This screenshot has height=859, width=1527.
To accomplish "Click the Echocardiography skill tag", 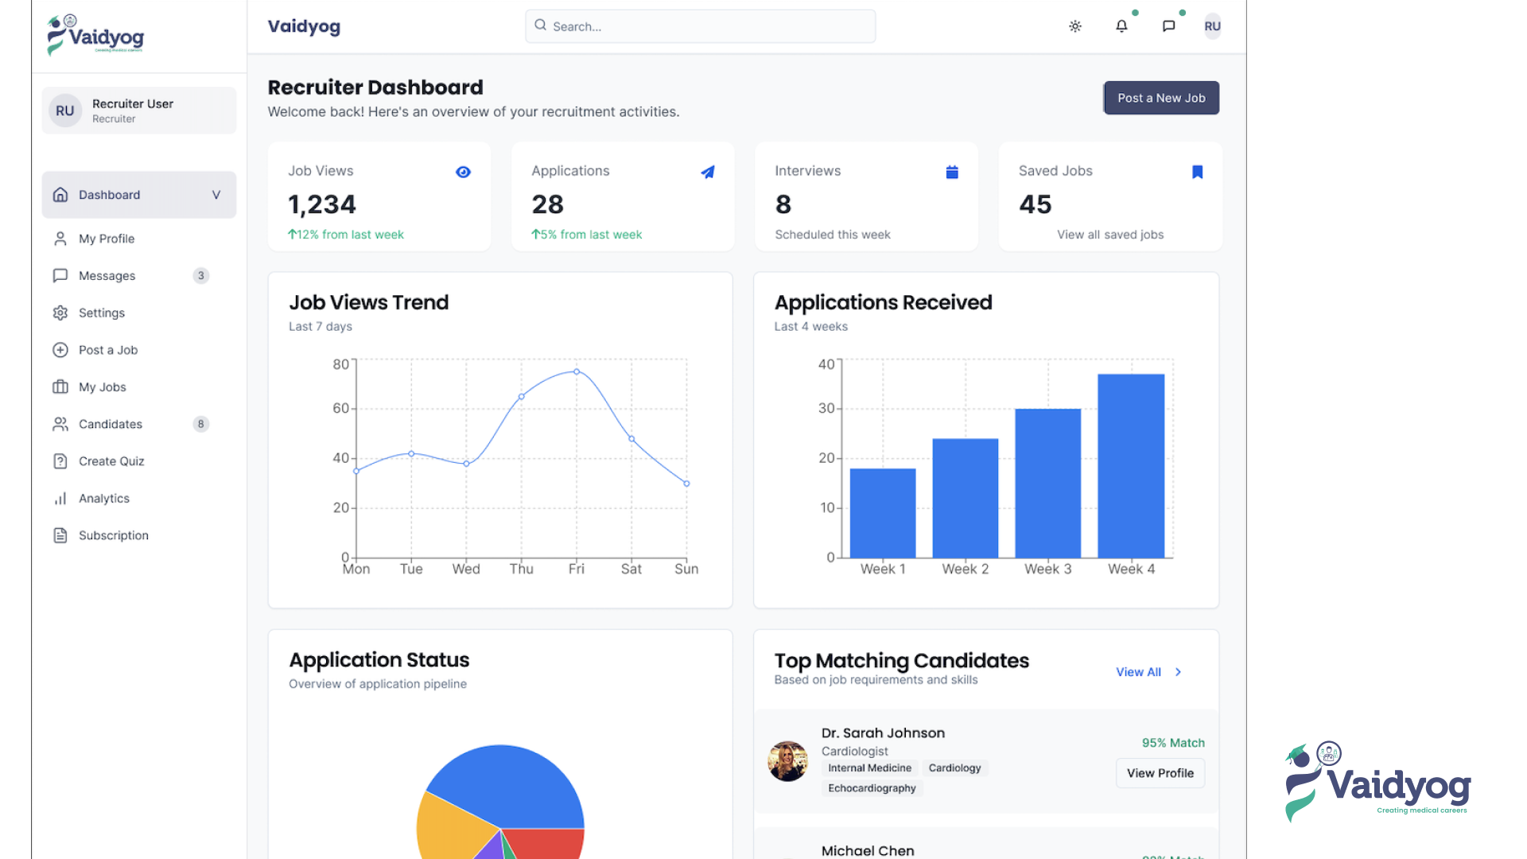I will [872, 788].
